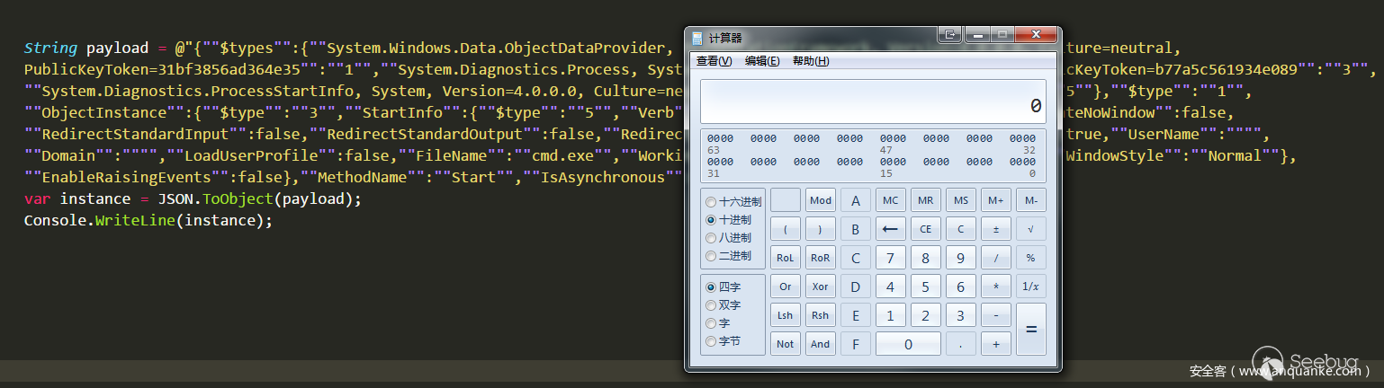1384x388 pixels.
Task: Click the MR memory recall button
Action: click(x=925, y=200)
